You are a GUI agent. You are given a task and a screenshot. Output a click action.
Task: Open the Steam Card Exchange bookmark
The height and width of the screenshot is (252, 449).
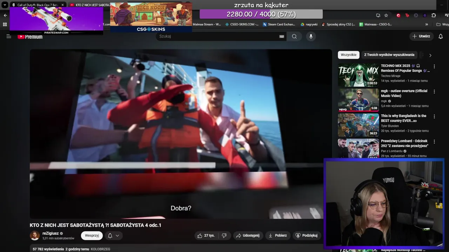pos(279,24)
